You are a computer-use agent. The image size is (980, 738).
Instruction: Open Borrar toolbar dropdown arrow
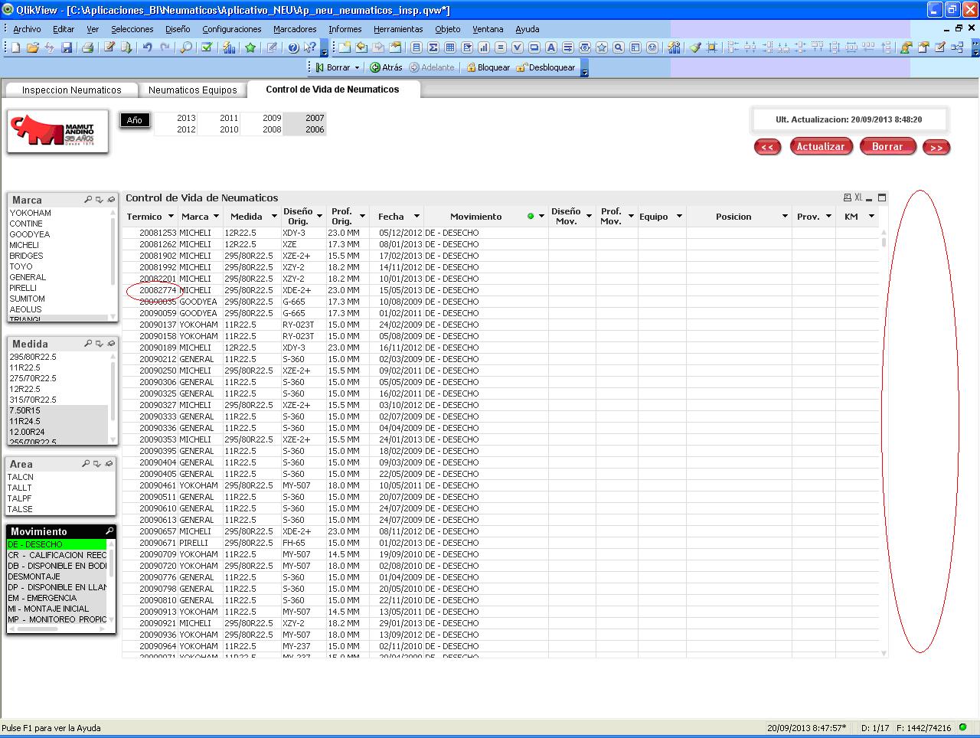[x=357, y=67]
